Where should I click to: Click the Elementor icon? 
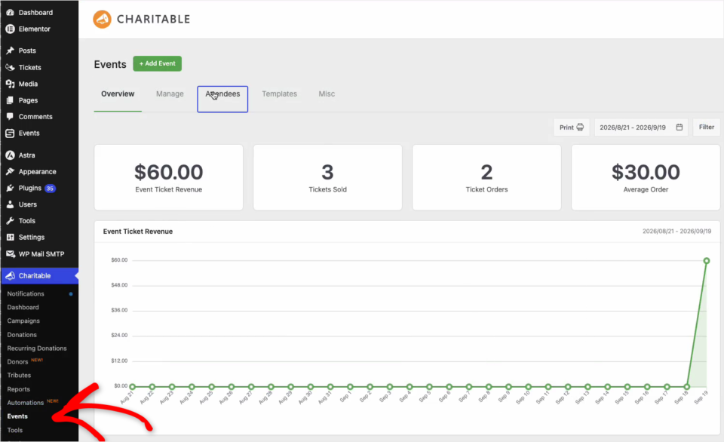pyautogui.click(x=10, y=29)
